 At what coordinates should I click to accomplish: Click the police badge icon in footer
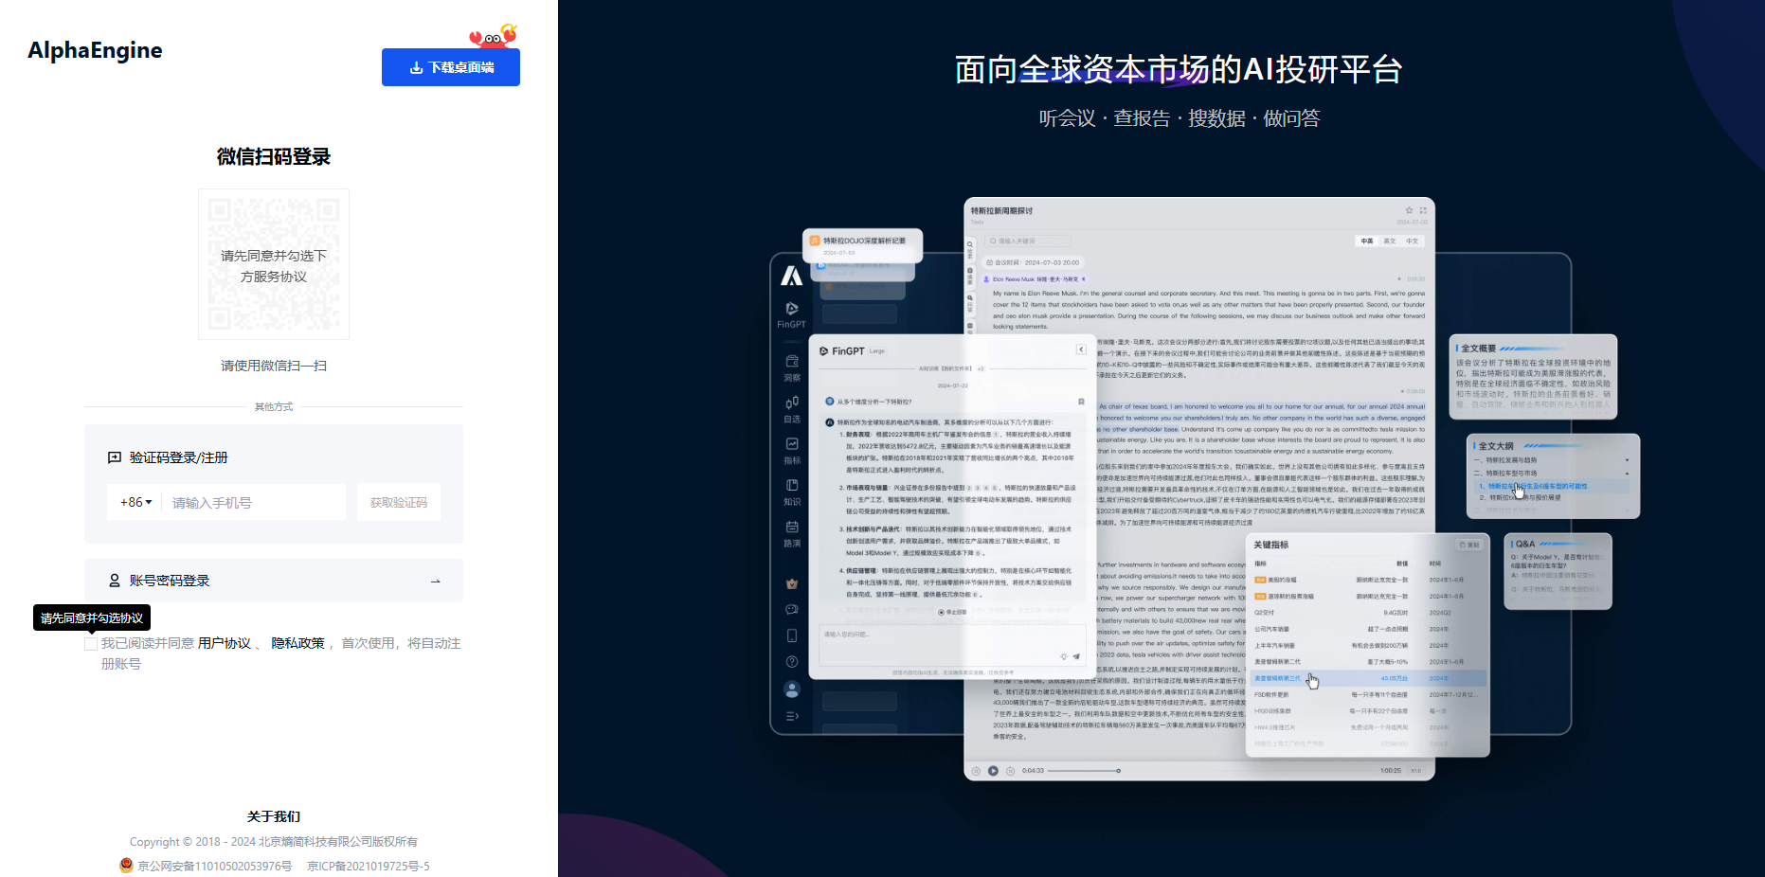(x=126, y=865)
